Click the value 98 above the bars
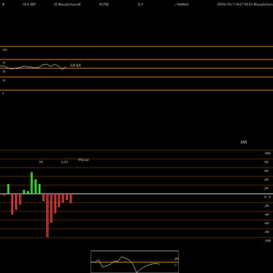The image size is (273, 273). (41, 162)
